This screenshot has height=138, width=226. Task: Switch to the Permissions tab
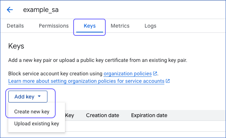(54, 26)
